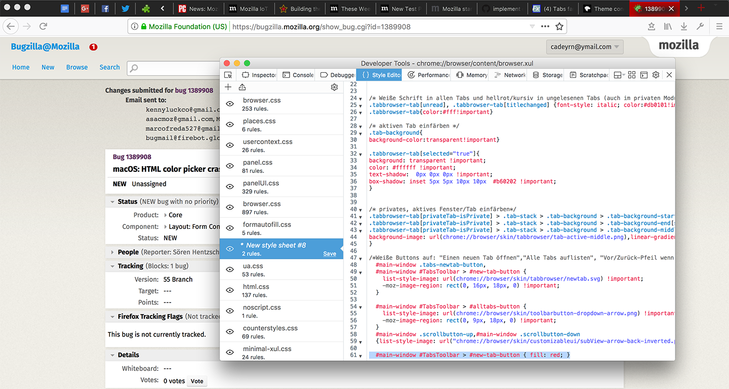Screen dimensions: 729x389
Task: Toggle visibility of places.css style sheet
Action: click(x=230, y=125)
